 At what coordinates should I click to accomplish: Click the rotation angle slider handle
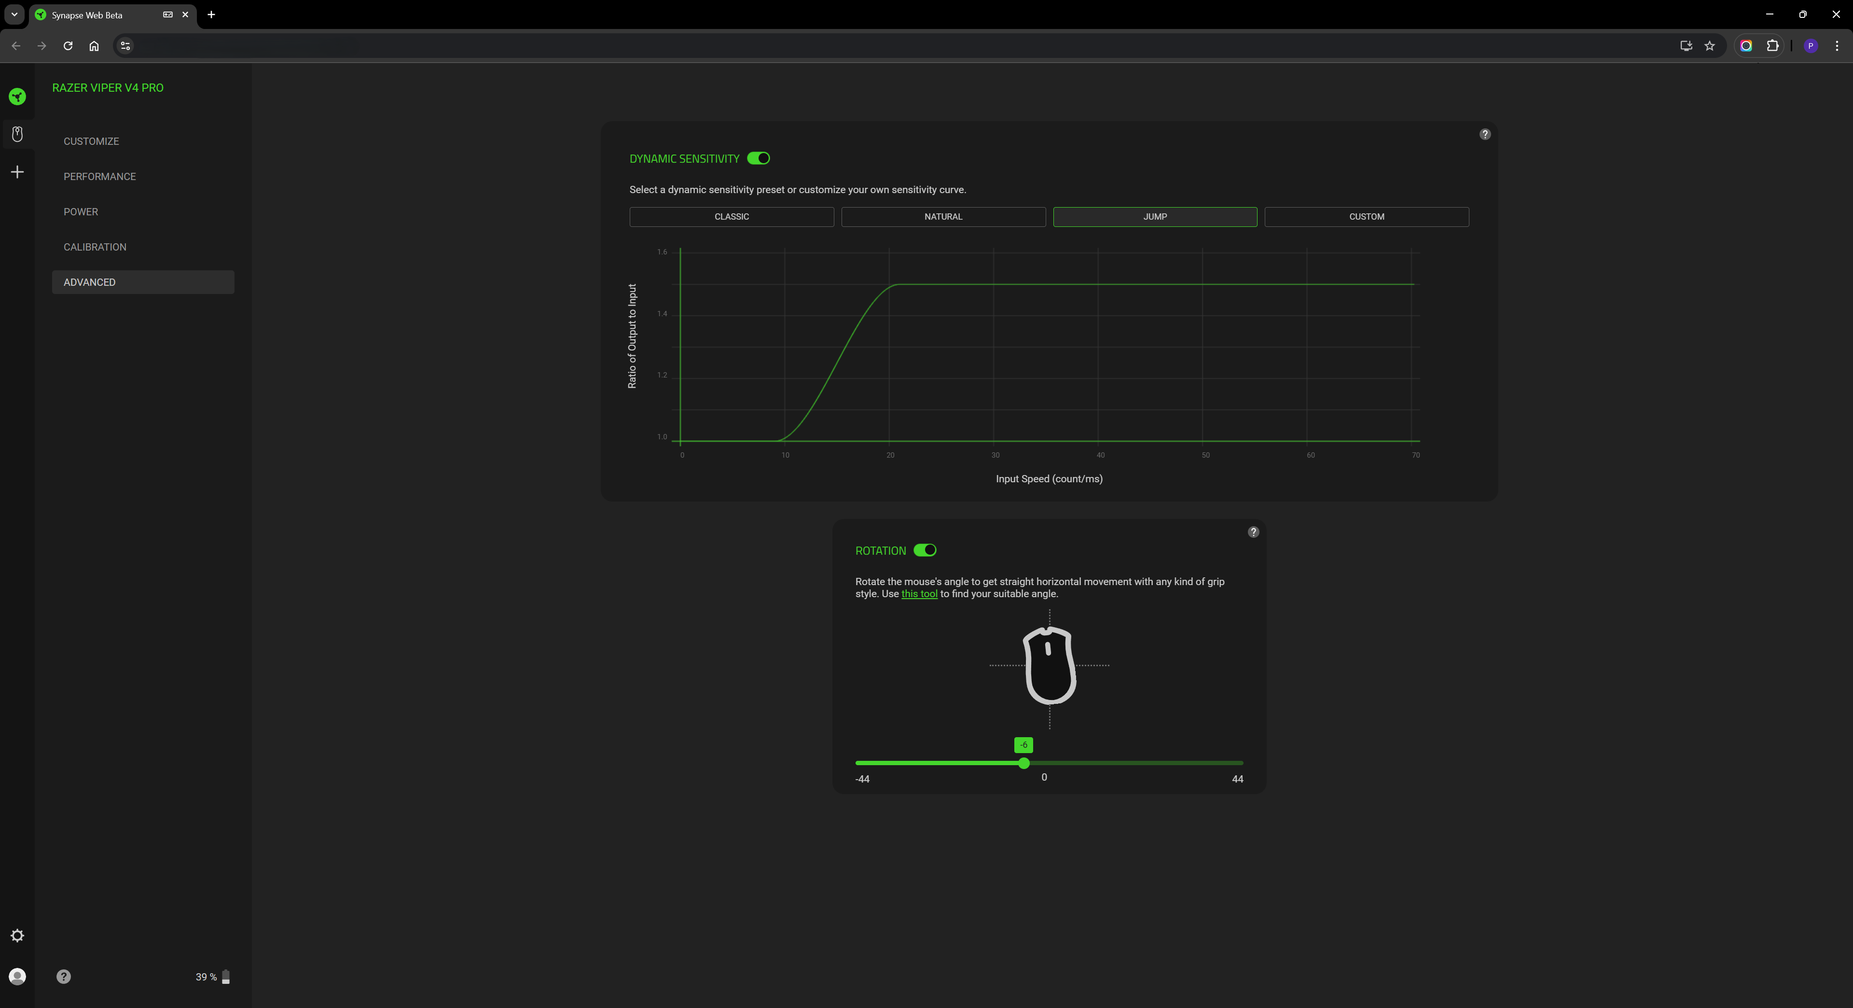click(1023, 763)
